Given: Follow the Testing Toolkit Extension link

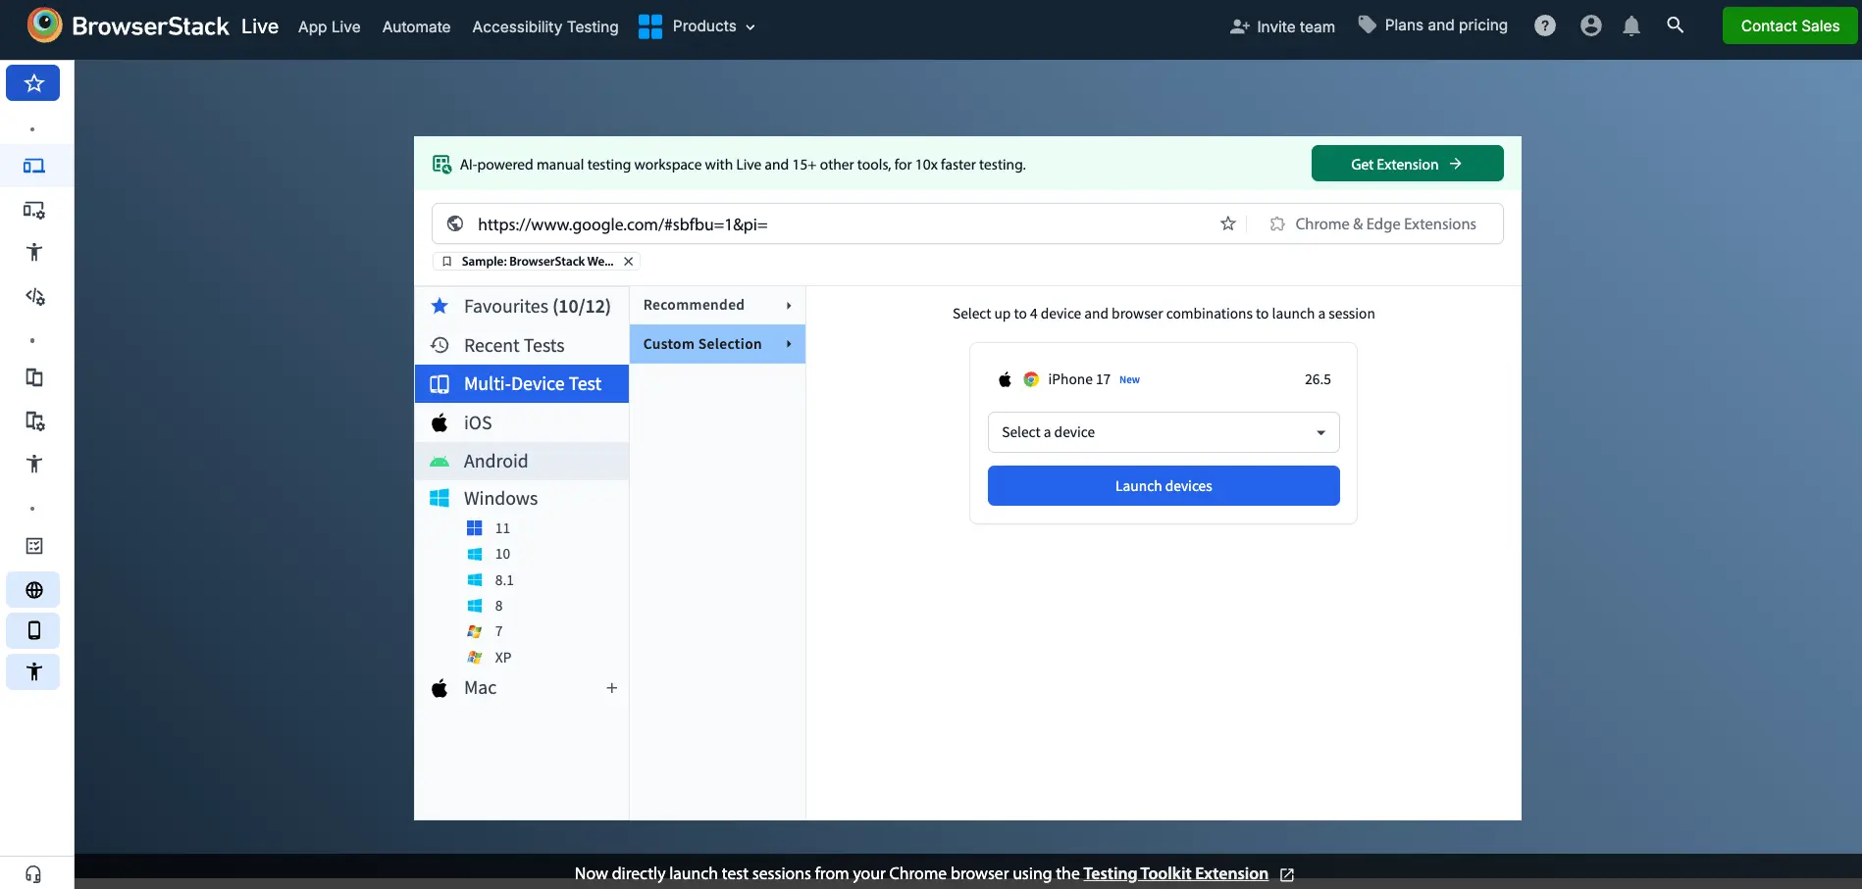Looking at the screenshot, I should click(x=1175, y=873).
